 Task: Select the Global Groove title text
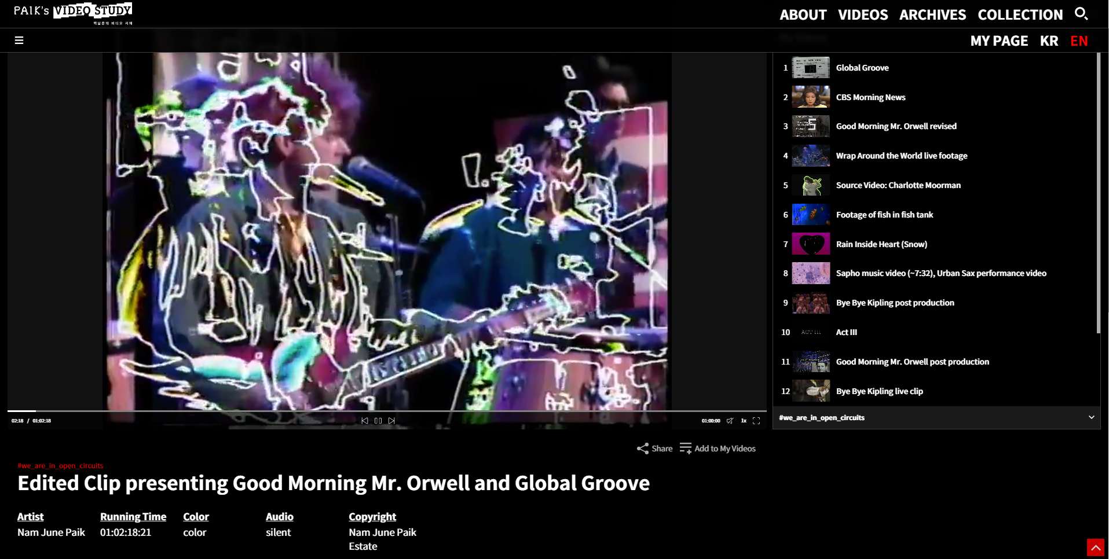tap(862, 68)
